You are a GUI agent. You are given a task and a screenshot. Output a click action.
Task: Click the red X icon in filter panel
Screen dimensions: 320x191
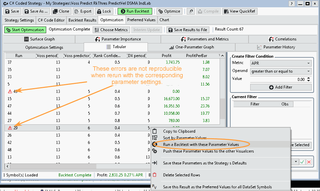(x=309, y=162)
